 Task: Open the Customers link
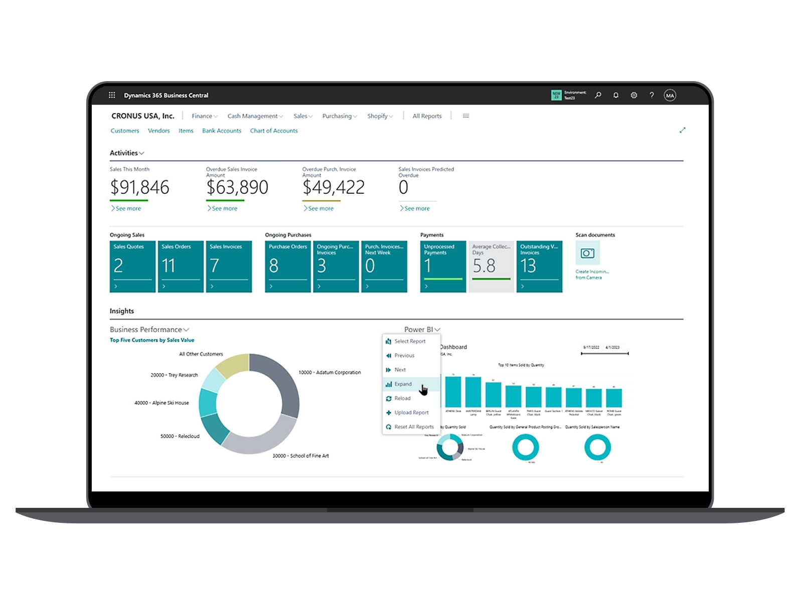125,131
